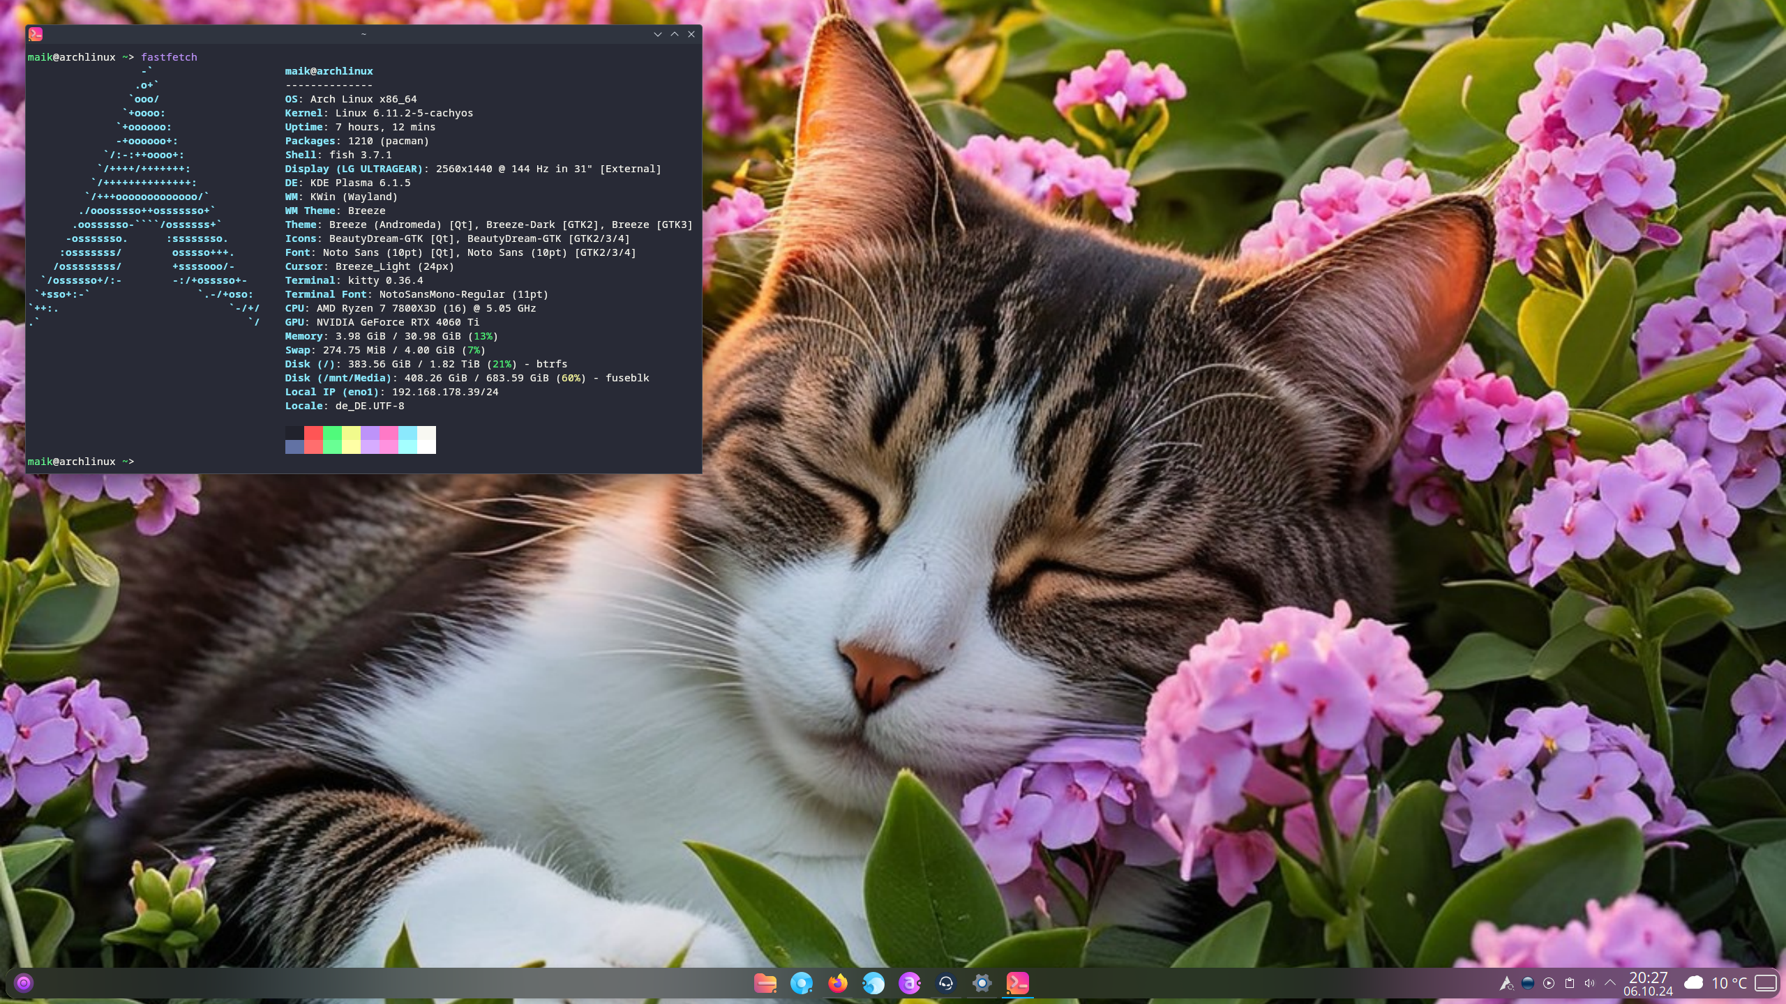The height and width of the screenshot is (1004, 1786).
Task: Click the kitty terminal taskbar icon
Action: tap(1017, 983)
